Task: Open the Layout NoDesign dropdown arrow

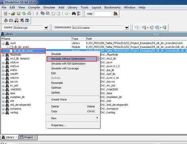Action: [46, 28]
